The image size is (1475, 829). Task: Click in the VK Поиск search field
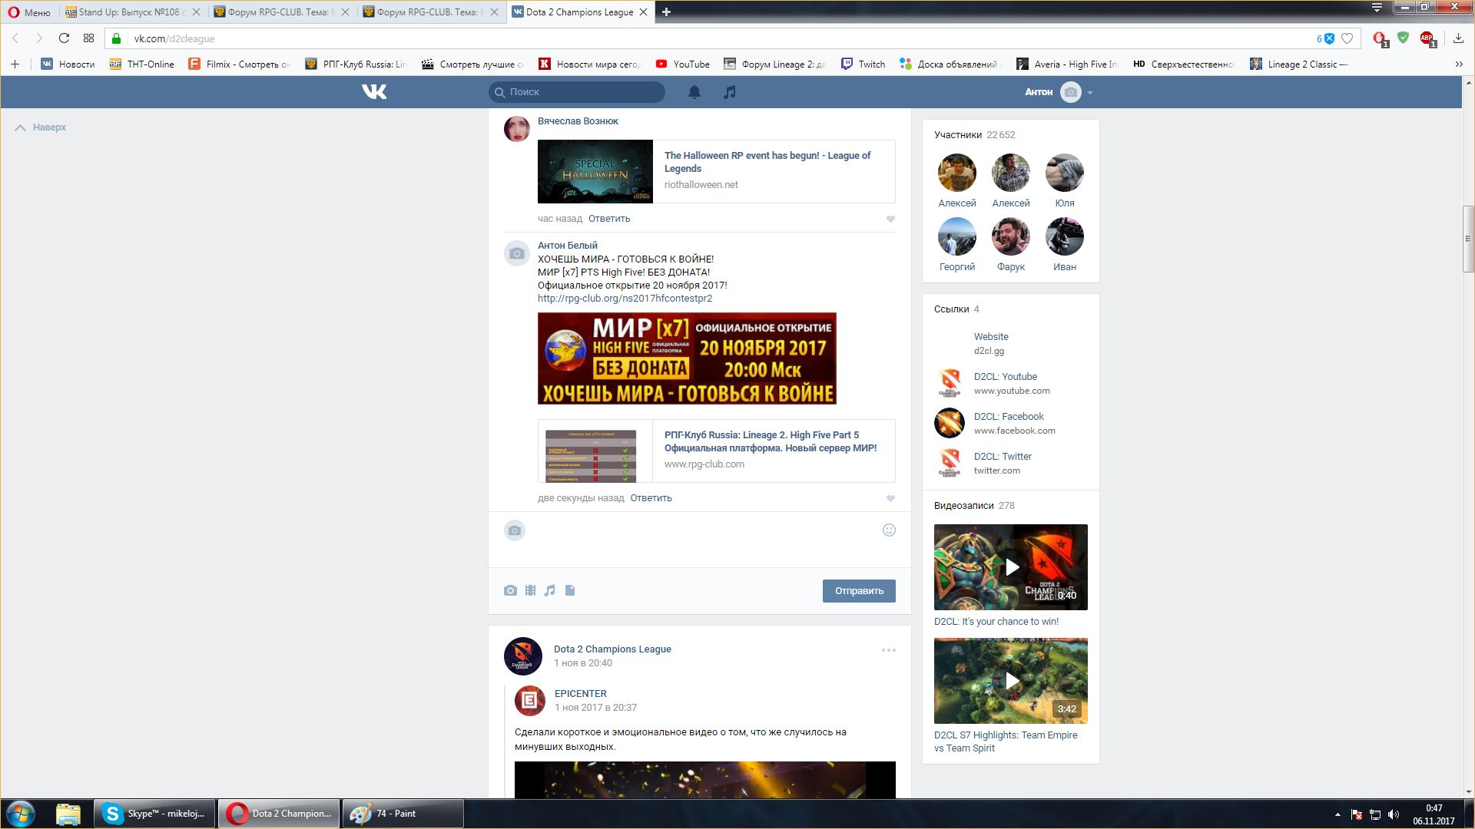click(x=576, y=92)
